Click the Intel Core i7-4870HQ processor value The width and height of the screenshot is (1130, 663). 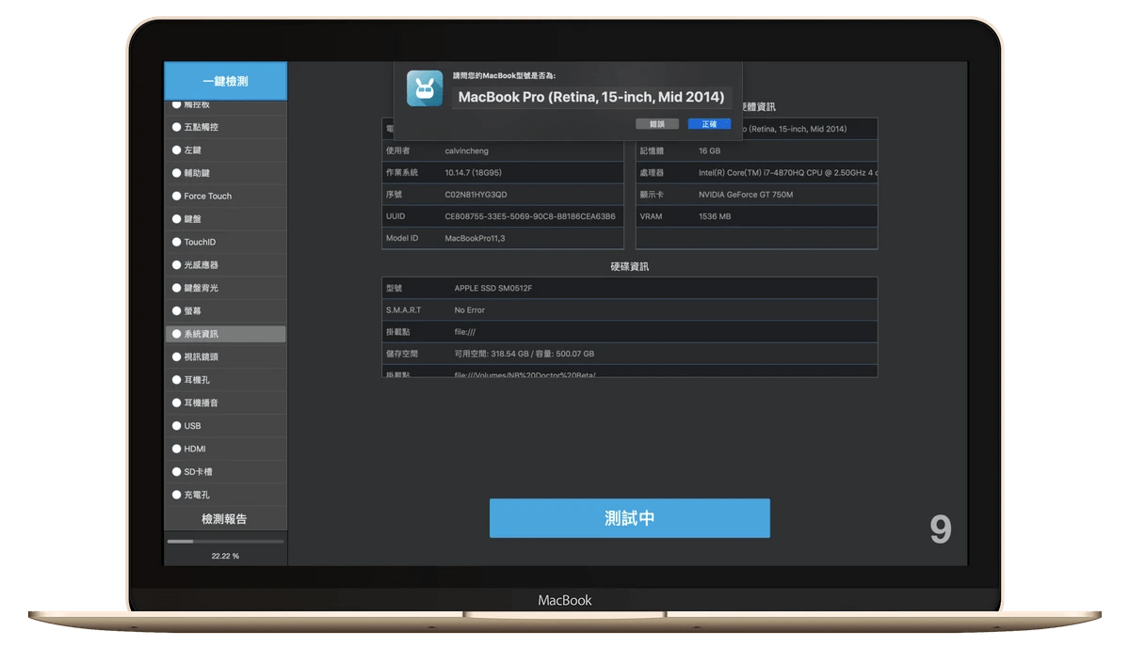pos(787,173)
